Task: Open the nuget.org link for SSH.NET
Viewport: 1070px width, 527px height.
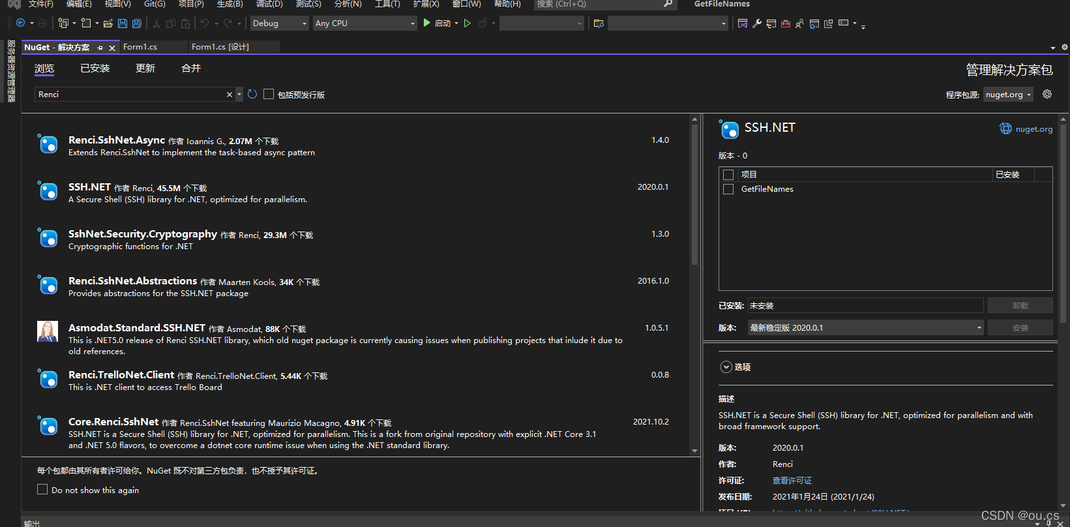Action: pyautogui.click(x=1026, y=128)
